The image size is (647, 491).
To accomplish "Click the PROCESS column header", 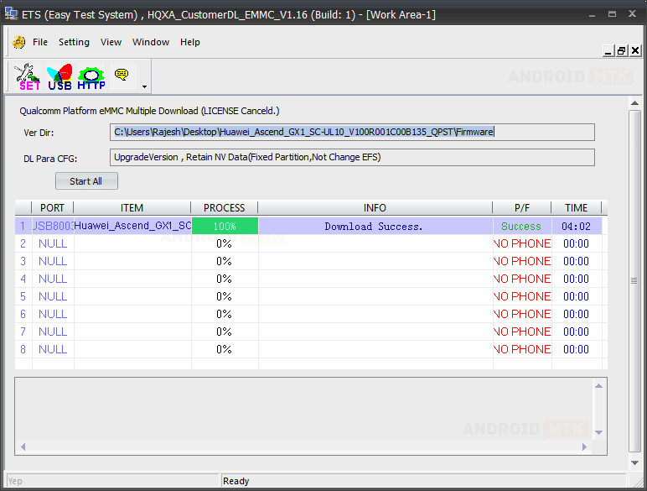I will pyautogui.click(x=225, y=208).
